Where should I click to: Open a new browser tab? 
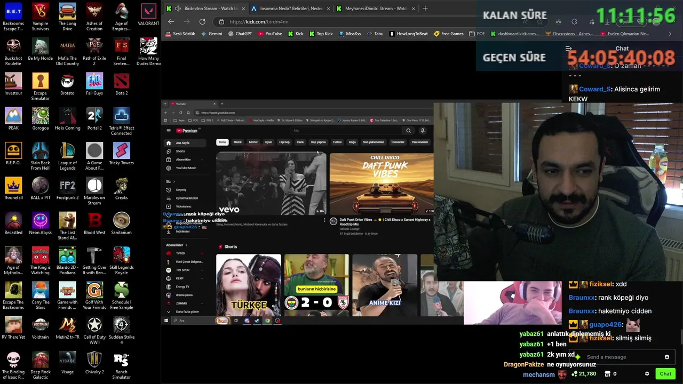coord(425,9)
